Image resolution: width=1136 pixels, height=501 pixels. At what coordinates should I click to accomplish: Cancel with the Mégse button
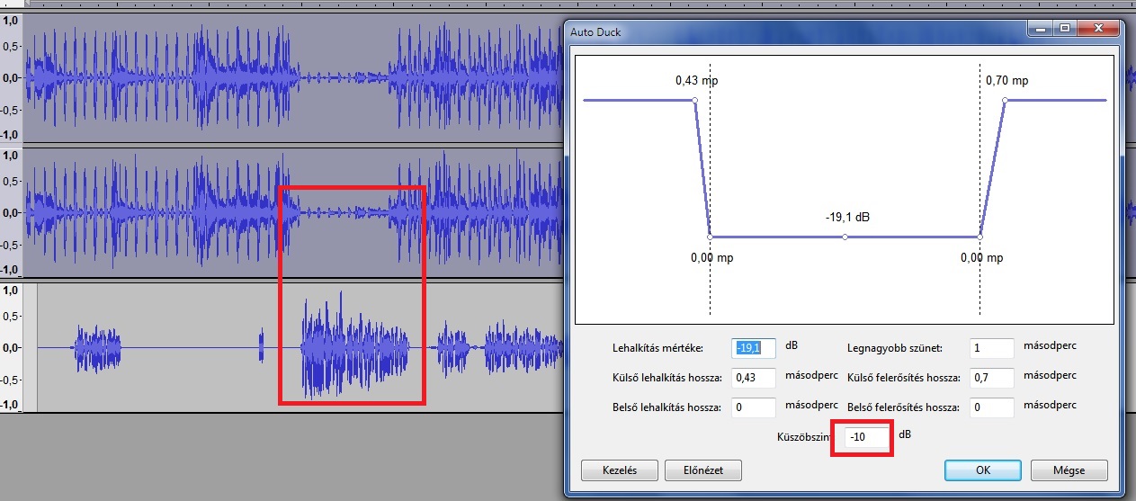(x=1069, y=470)
